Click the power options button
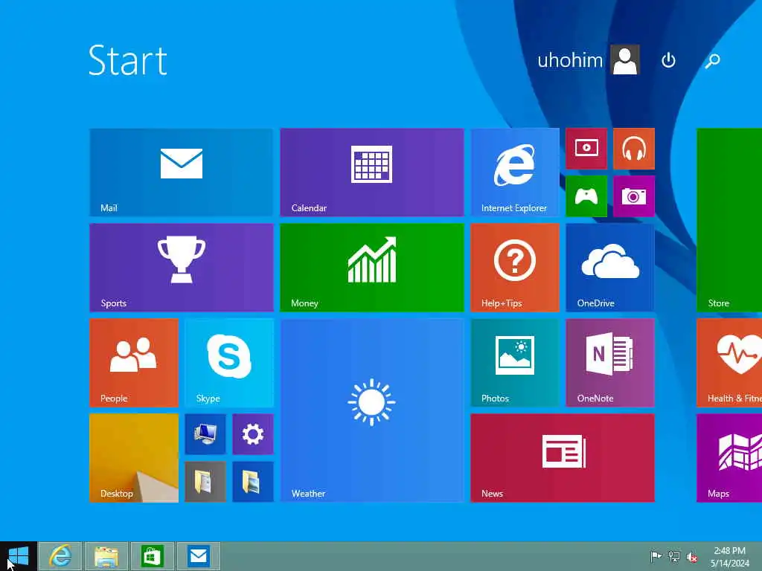This screenshot has width=762, height=571. click(668, 60)
